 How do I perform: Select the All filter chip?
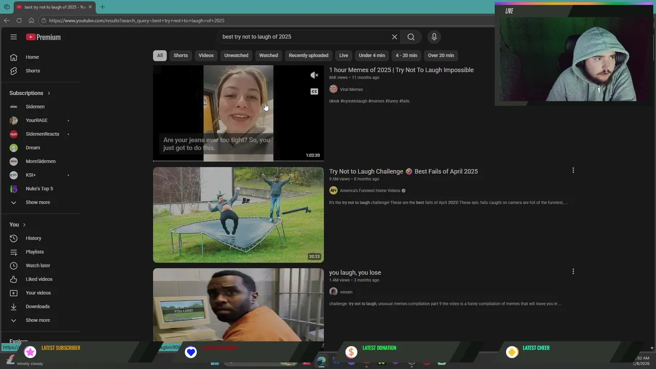[x=160, y=55]
